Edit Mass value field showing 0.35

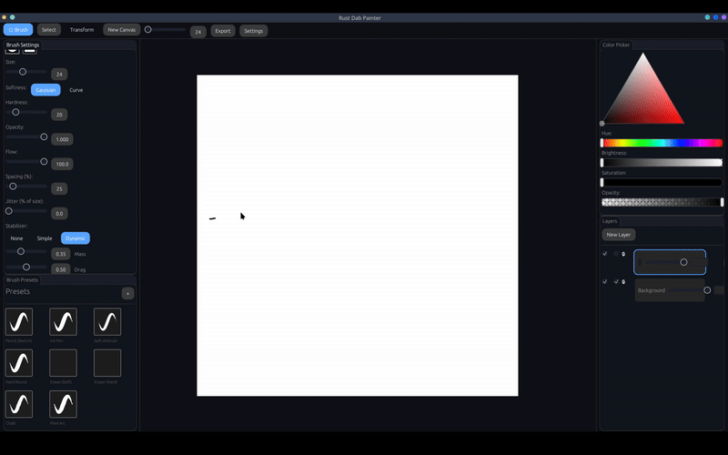tap(60, 254)
